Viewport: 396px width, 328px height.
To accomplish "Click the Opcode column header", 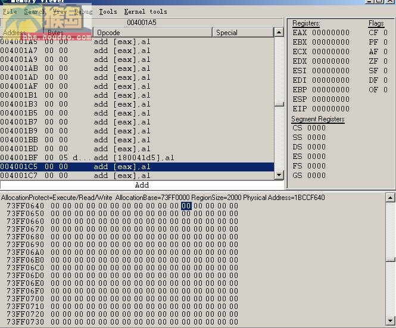I will tap(152, 33).
